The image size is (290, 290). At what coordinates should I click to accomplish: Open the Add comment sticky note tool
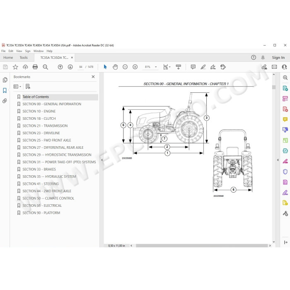point(193,67)
